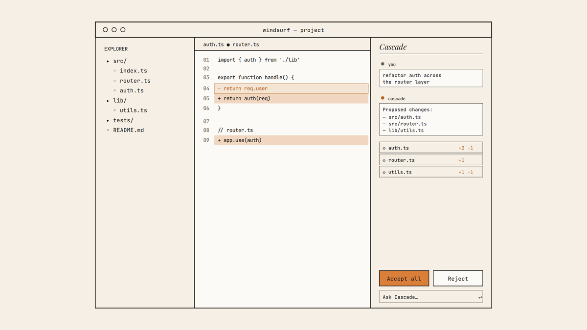Screen dimensions: 587x330
Task: Click line number 01 in the gutter
Action: click(206, 60)
